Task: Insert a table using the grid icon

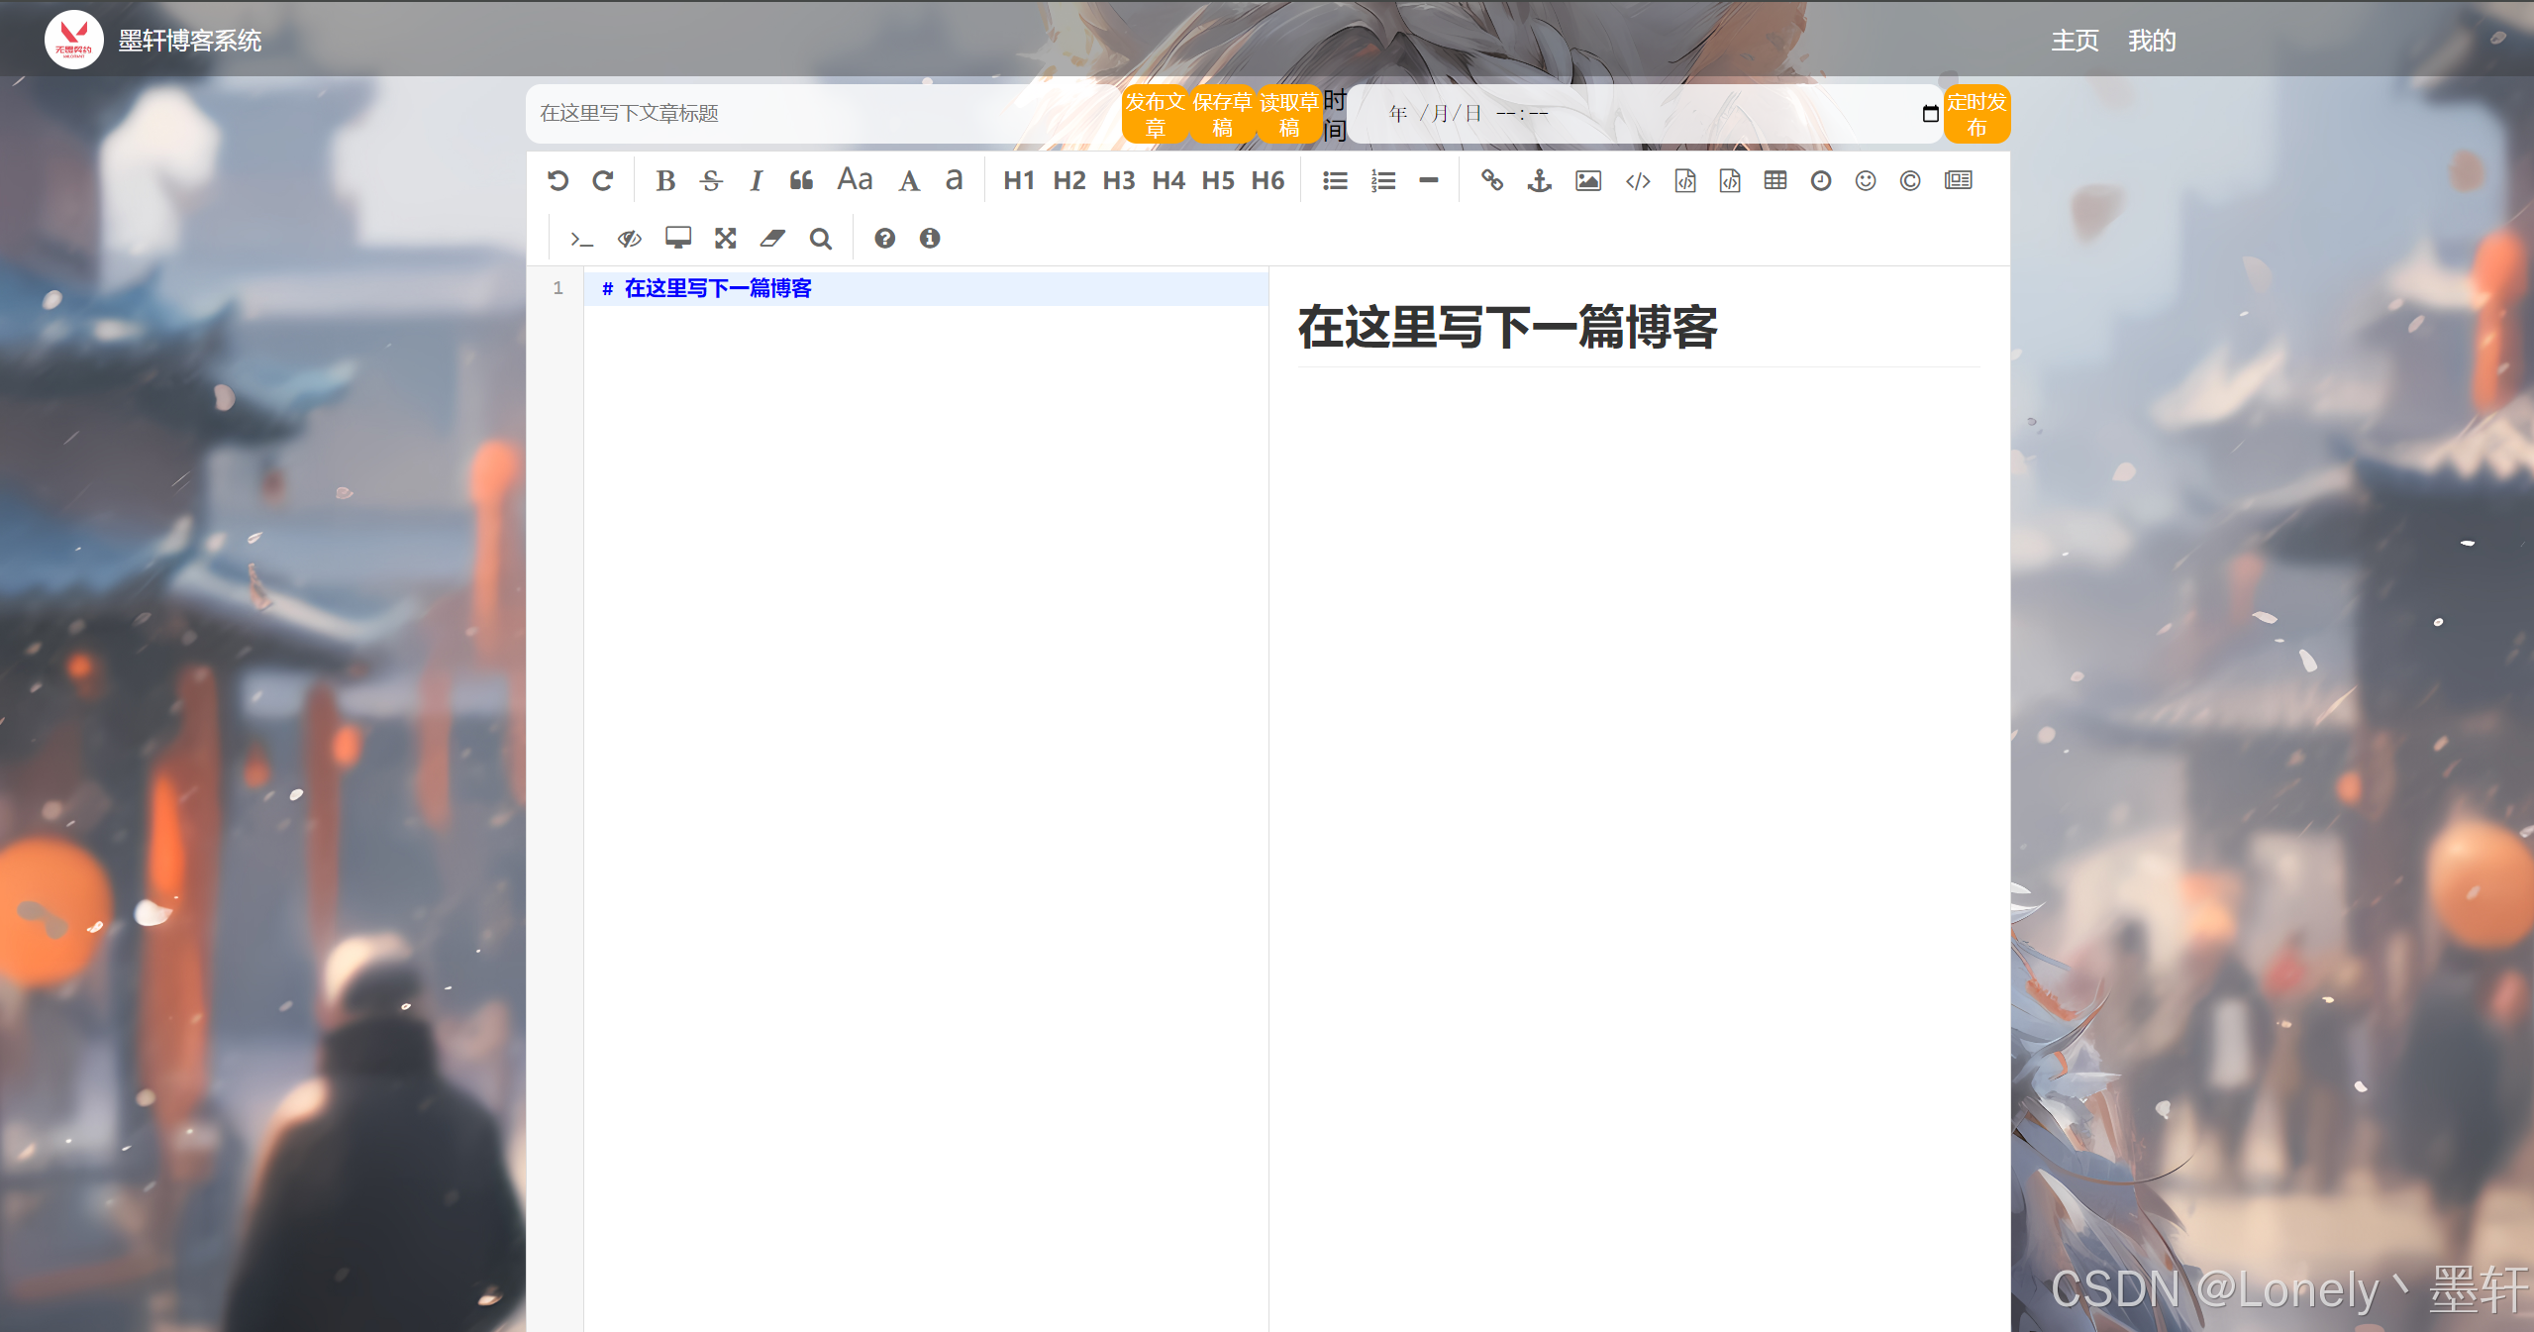Action: coord(1774,180)
